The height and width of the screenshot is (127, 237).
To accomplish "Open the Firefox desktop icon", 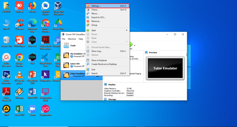I will pos(32,7).
